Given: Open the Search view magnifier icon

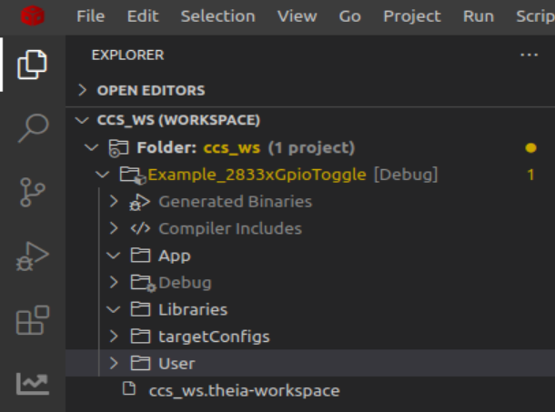Looking at the screenshot, I should pos(33,128).
